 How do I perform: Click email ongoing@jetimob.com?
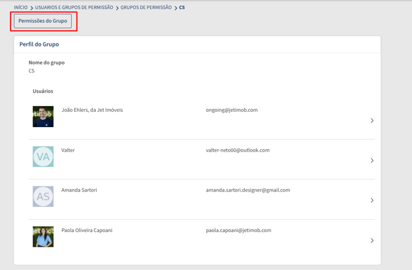tap(232, 110)
